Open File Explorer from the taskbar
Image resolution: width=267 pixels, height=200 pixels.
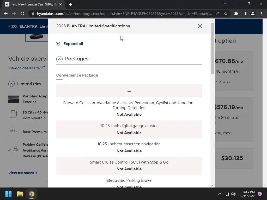[20, 194]
